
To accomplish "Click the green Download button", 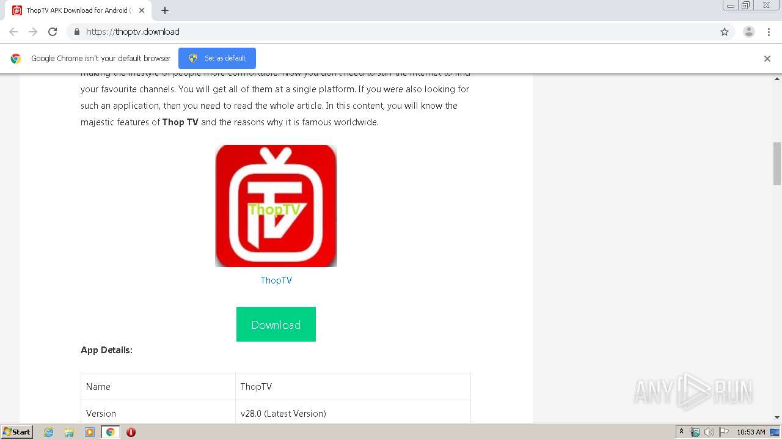I will tap(276, 324).
